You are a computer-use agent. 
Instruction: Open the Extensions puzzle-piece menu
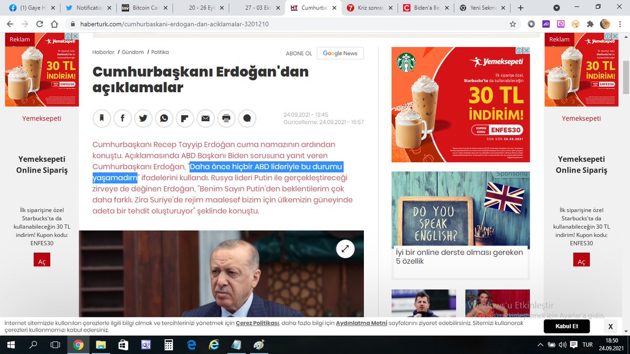590,24
